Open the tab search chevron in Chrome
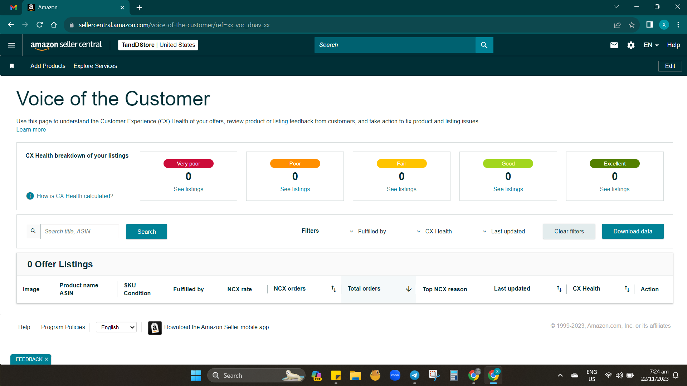This screenshot has width=687, height=386. [x=616, y=7]
